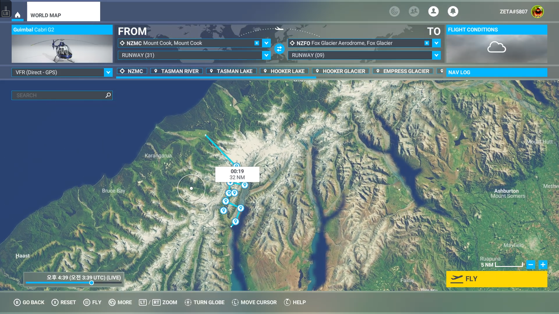Remove the NZFO arrival airport
The width and height of the screenshot is (559, 314).
tap(427, 43)
